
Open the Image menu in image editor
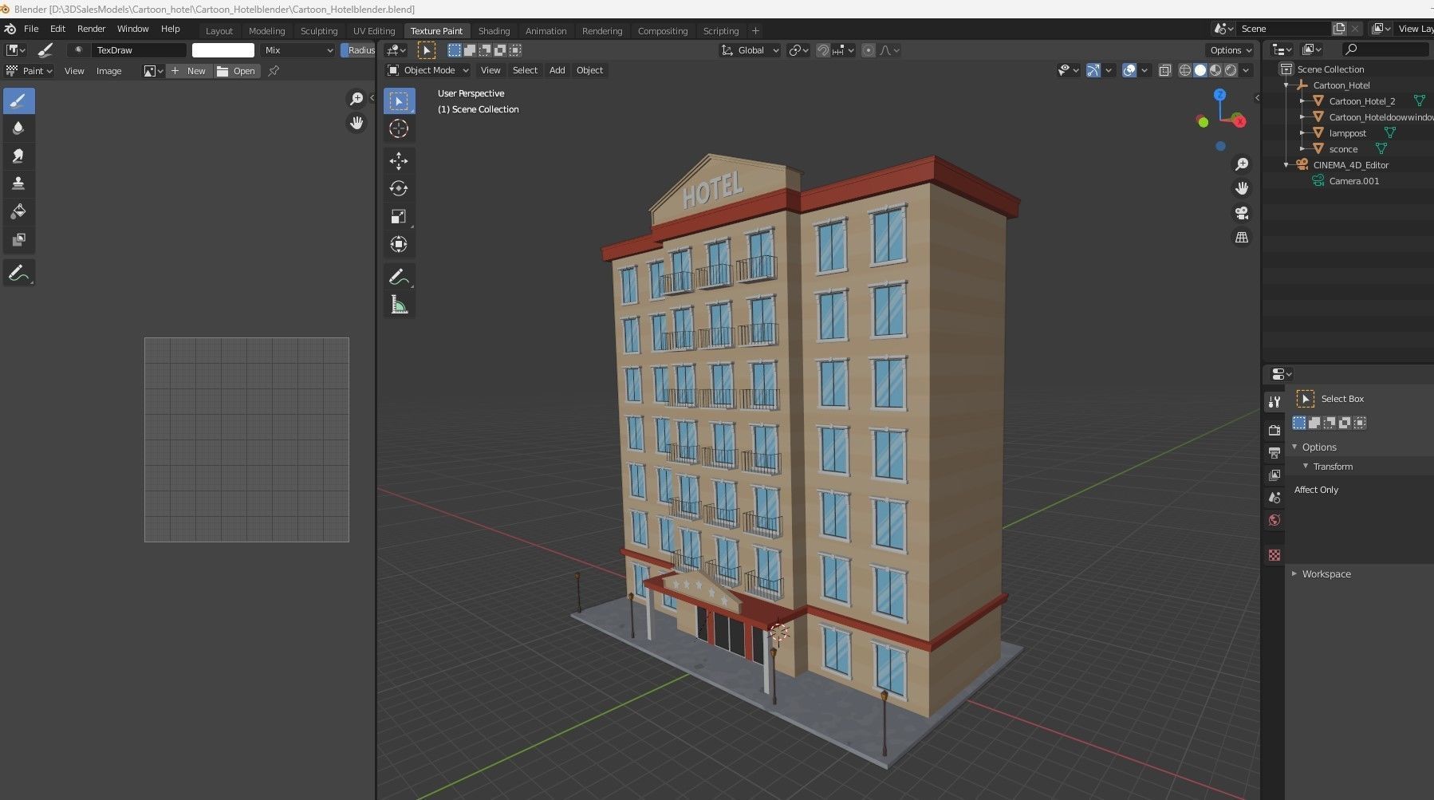pos(108,71)
